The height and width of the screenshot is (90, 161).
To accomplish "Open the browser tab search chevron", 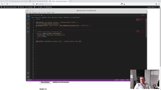I will (x=159, y=1).
